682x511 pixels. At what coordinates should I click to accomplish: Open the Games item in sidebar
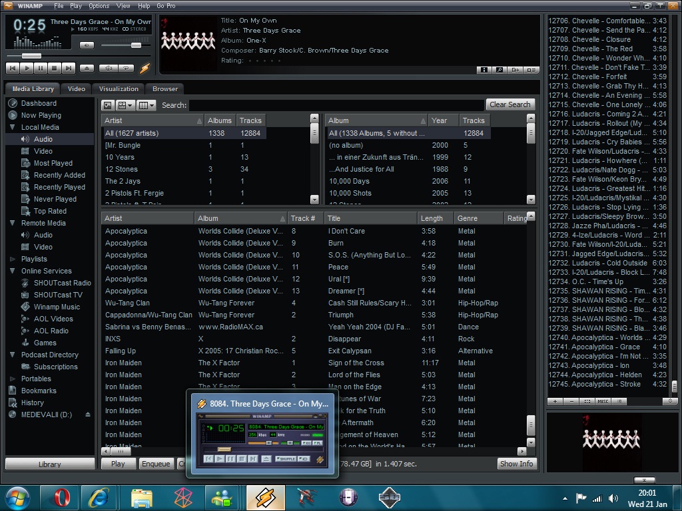point(45,343)
